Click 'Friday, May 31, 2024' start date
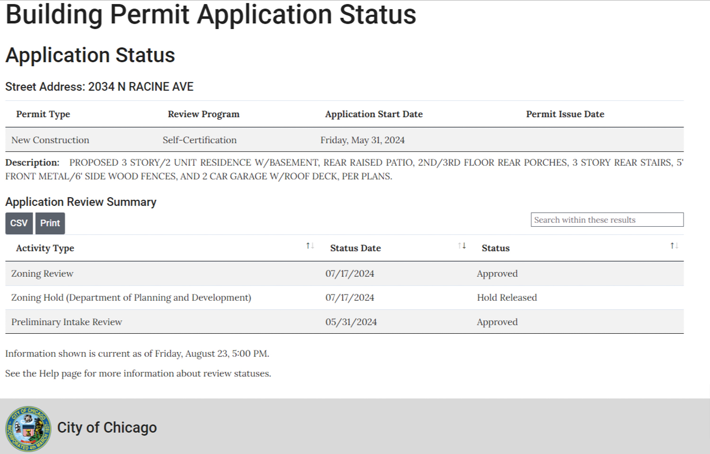Screen dimensions: 710x454 click(363, 140)
